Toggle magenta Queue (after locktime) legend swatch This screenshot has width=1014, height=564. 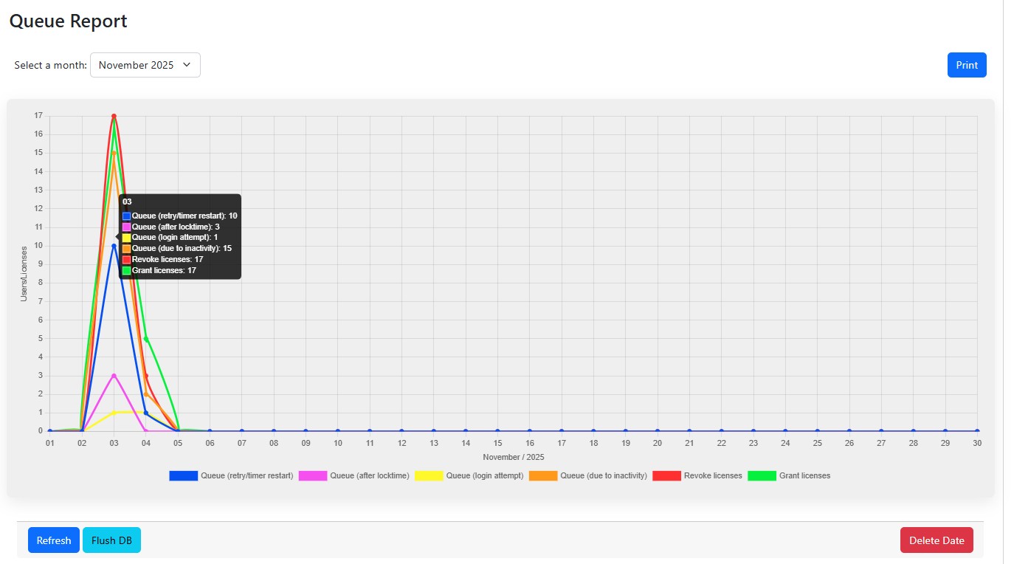click(x=312, y=476)
